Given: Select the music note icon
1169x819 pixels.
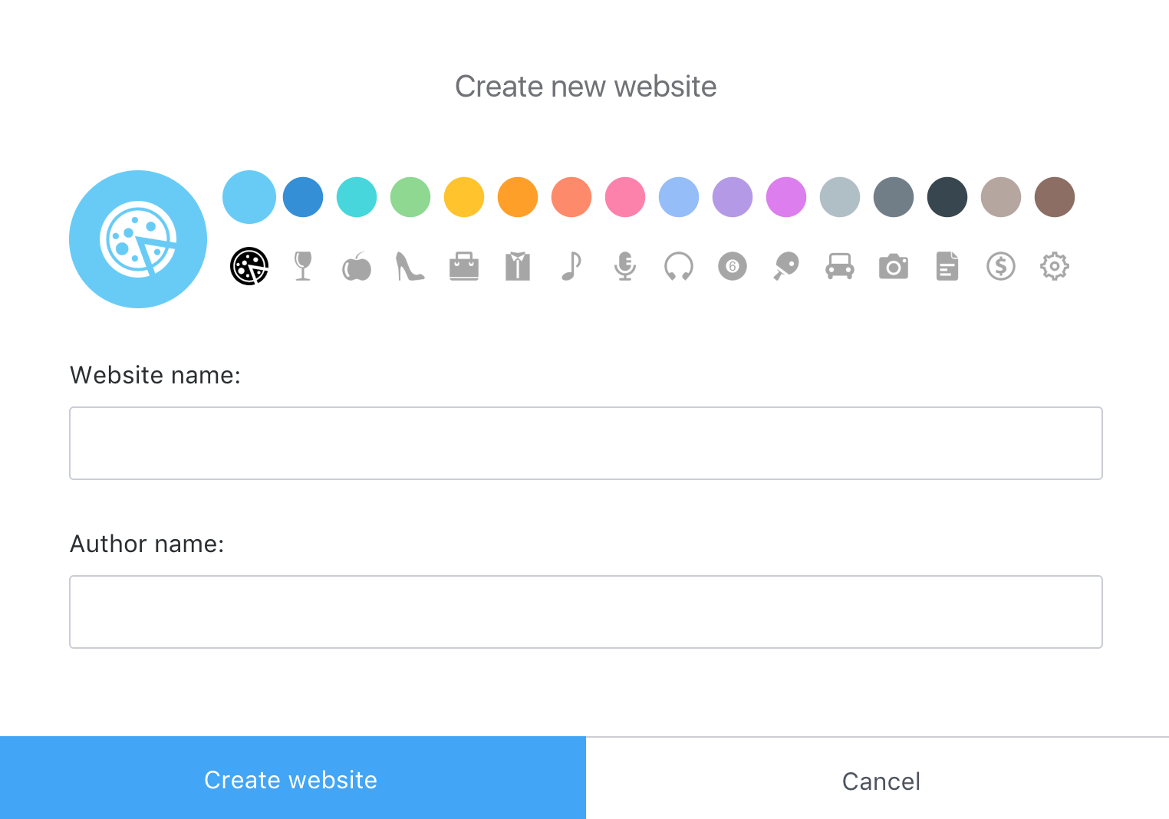Looking at the screenshot, I should pyautogui.click(x=571, y=266).
